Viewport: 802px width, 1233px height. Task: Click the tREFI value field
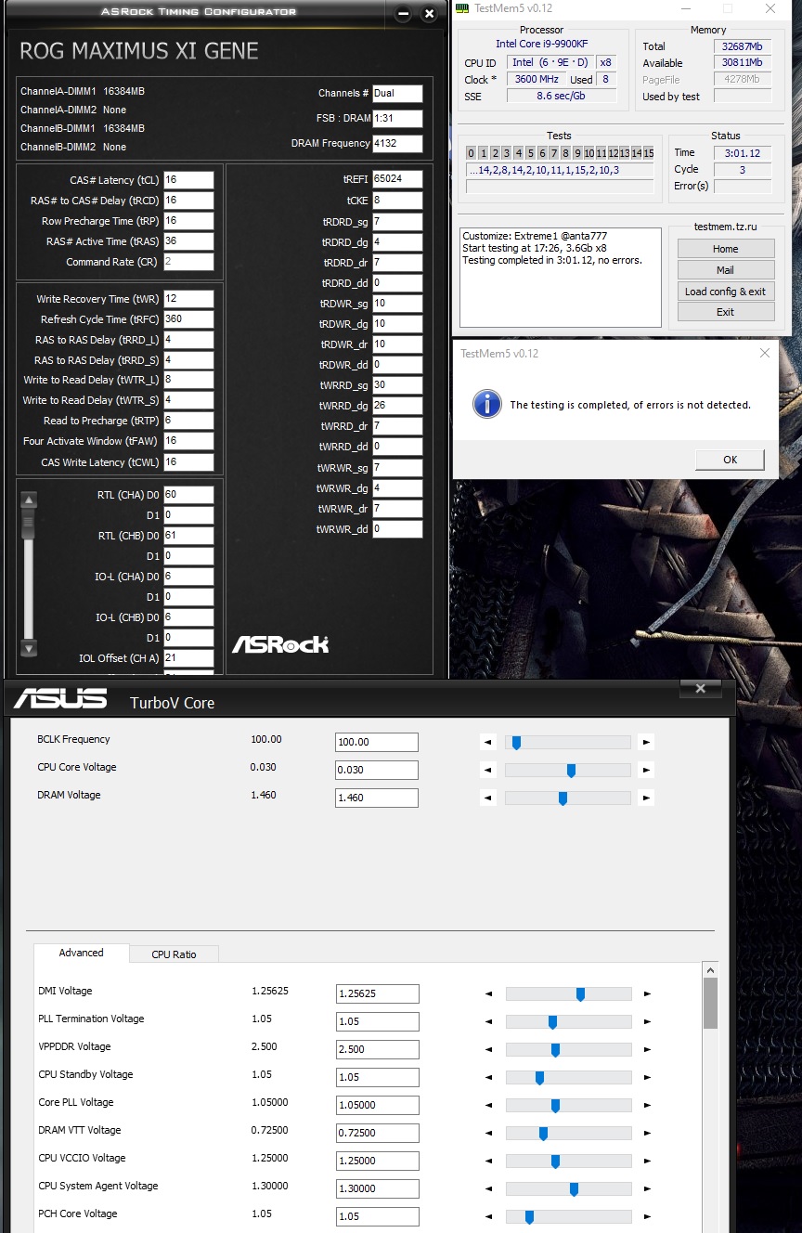397,179
